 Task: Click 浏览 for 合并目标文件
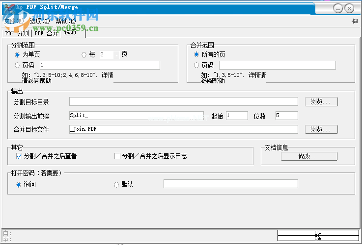point(321,129)
